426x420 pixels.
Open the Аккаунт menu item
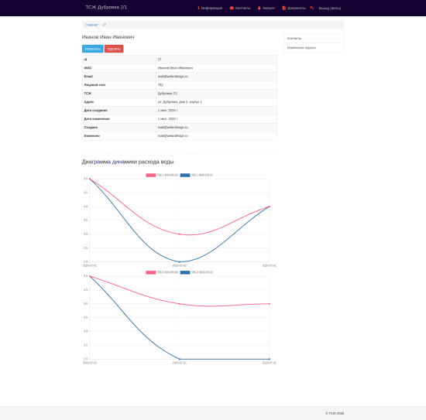pyautogui.click(x=269, y=9)
